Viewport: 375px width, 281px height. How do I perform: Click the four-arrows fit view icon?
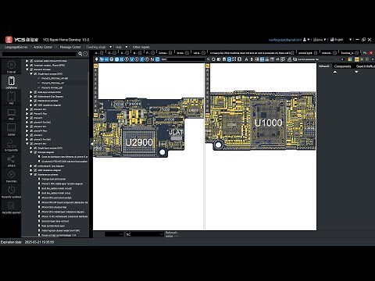tap(234, 59)
